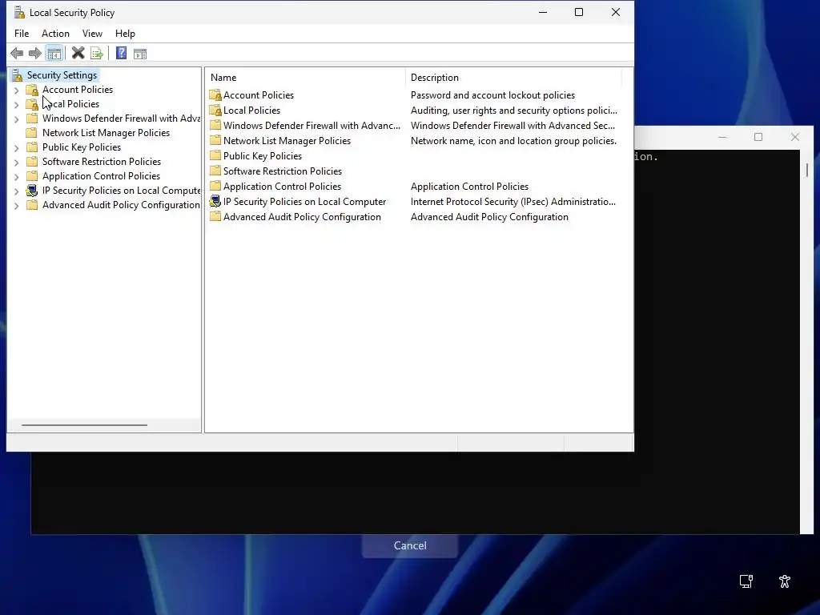Click the Software Restriction Policies icon in list pane
Screen dimensions: 820x615
[215, 171]
